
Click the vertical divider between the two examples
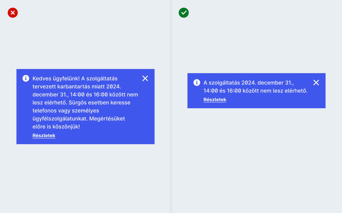click(x=171, y=107)
